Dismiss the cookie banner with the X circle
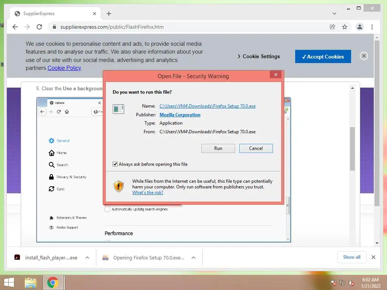Viewport: 387px width, 290px height. coord(364,56)
